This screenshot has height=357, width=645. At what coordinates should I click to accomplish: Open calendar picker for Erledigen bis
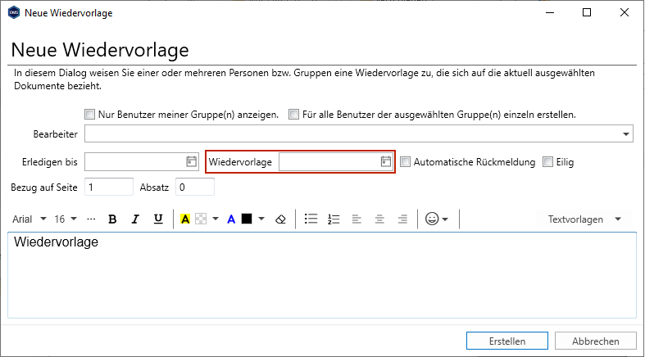point(191,162)
